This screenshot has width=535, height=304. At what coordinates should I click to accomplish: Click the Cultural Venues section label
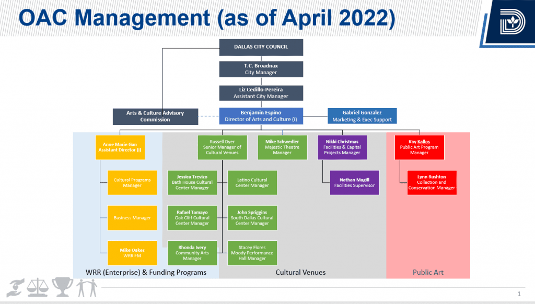click(300, 272)
